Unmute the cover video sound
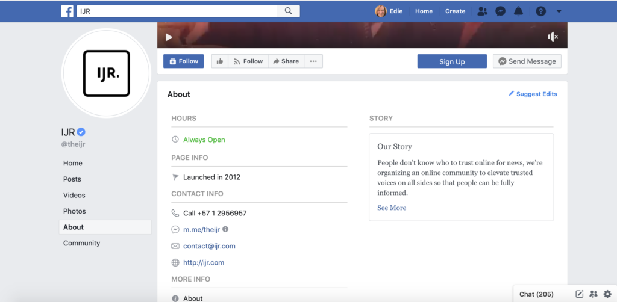The height and width of the screenshot is (302, 617). click(553, 37)
